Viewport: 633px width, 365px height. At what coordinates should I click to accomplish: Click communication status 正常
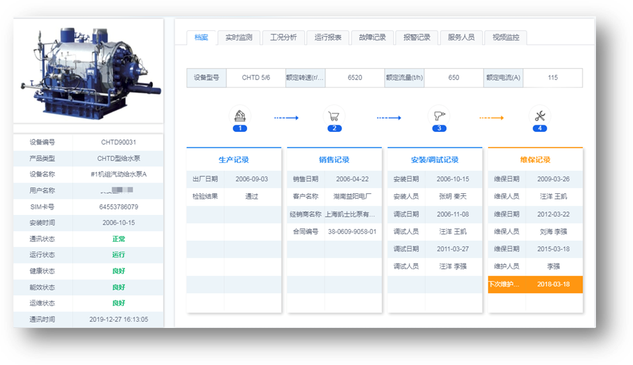pyautogui.click(x=119, y=238)
